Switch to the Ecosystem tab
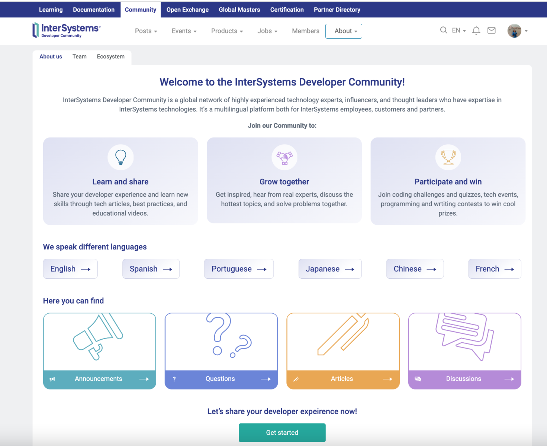The image size is (547, 446). (111, 56)
